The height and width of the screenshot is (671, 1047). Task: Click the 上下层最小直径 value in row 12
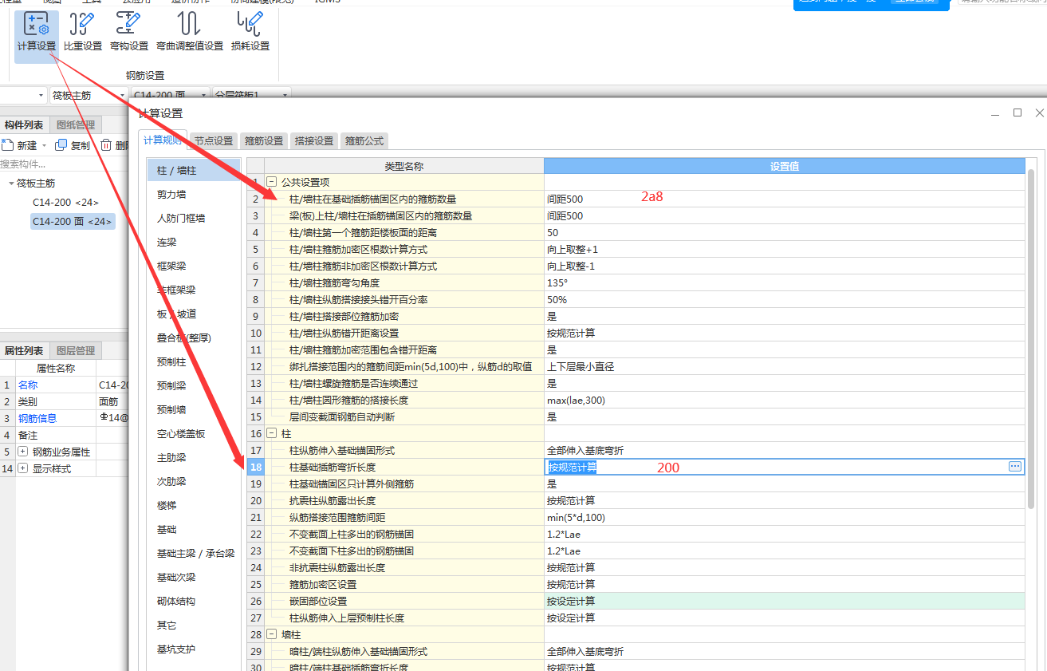581,366
